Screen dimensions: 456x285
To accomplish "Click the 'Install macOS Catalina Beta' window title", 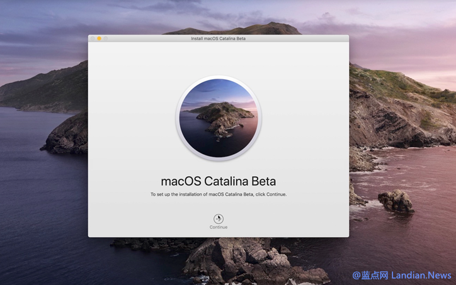I will pyautogui.click(x=219, y=38).
